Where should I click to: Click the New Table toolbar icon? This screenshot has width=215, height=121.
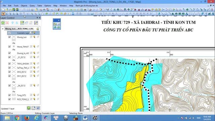(x=3, y=10)
